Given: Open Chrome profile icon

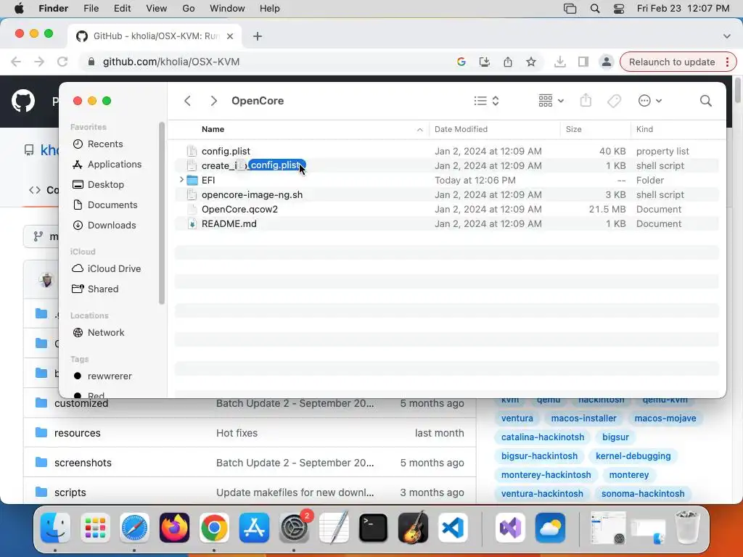Looking at the screenshot, I should tap(607, 62).
